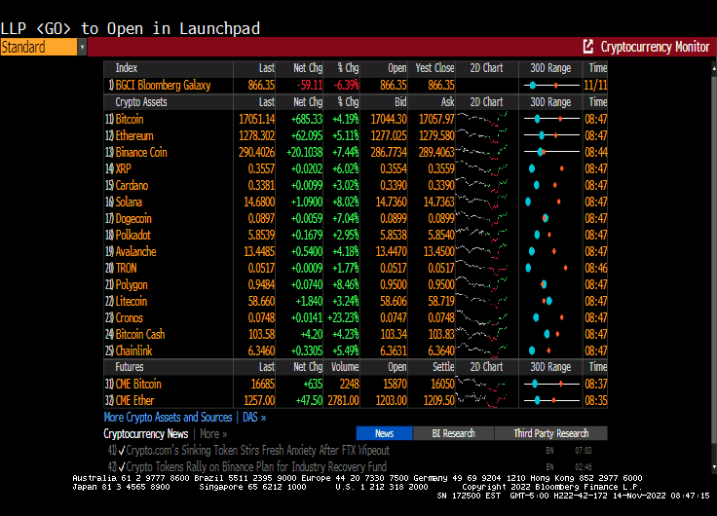Screen dimensions: 717x516
Task: Open the DAS » link
Action: click(x=253, y=417)
